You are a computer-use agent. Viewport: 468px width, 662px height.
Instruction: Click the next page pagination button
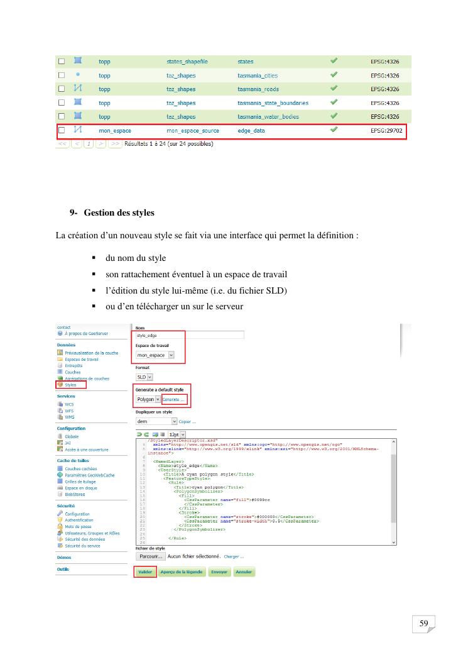(x=102, y=144)
